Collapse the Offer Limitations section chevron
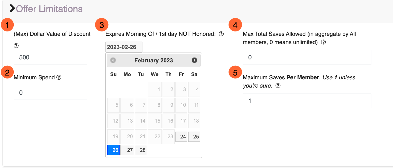Screen dimensions: 393x168 12,8
